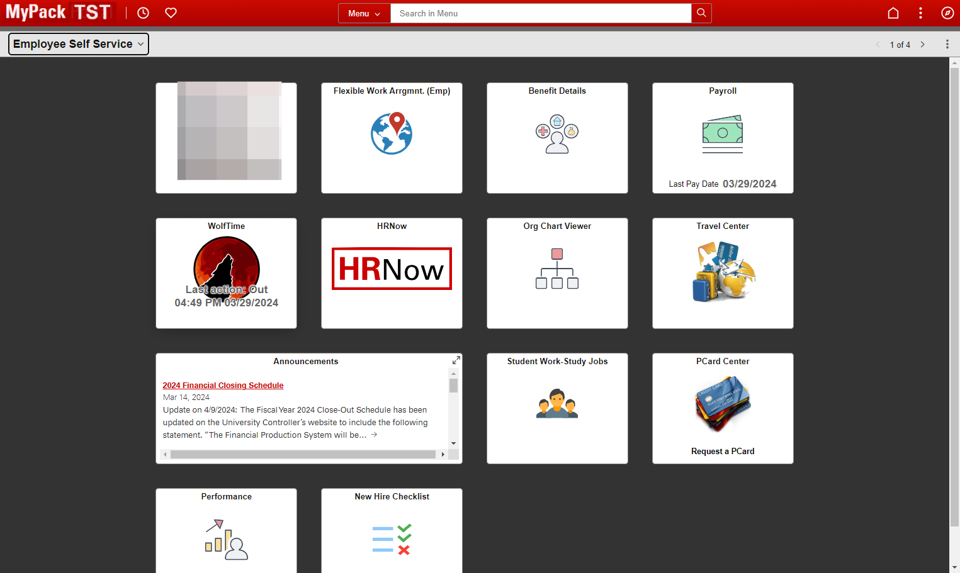Open Travel Center luggage icon
960x573 pixels.
723,272
